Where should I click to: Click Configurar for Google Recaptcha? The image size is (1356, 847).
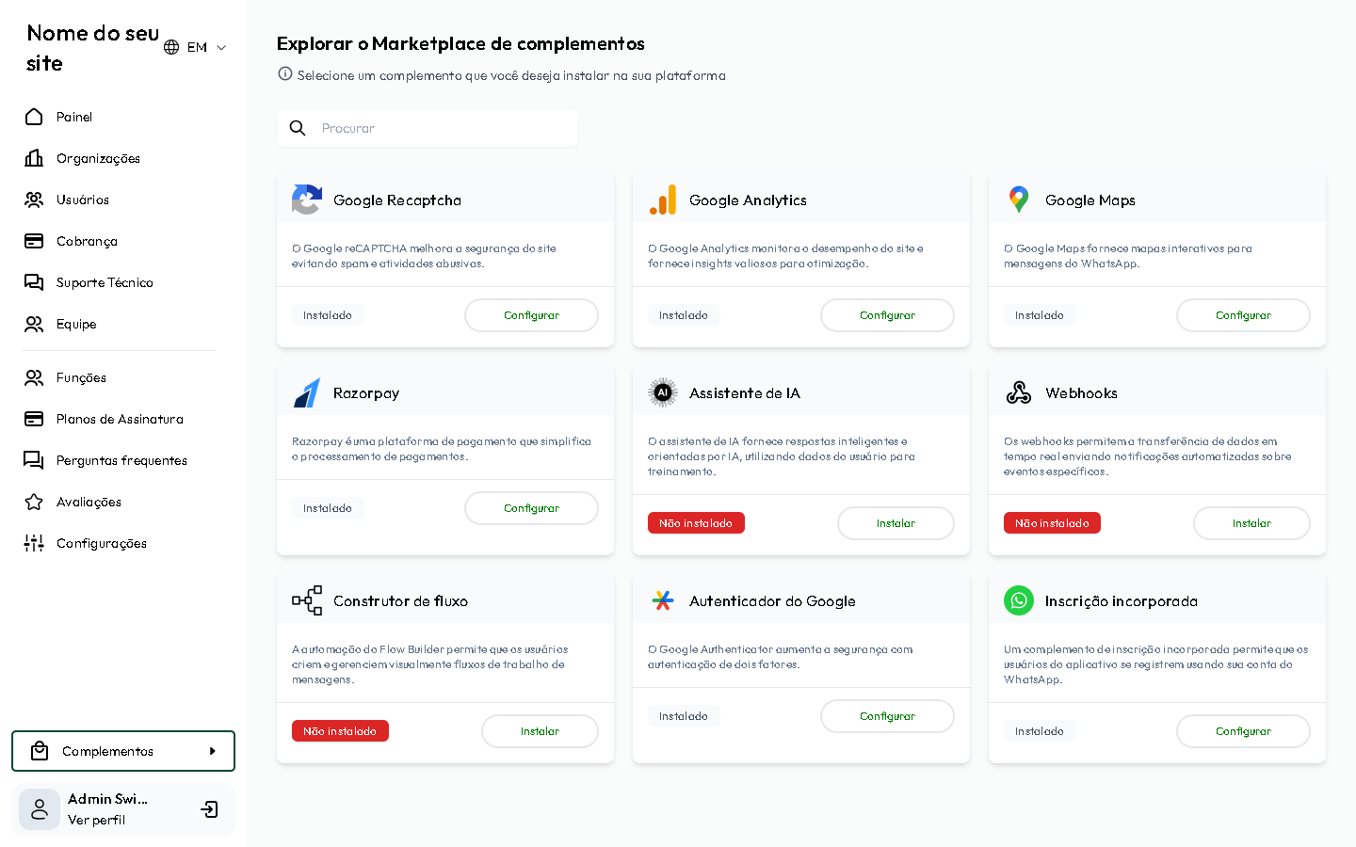coord(531,315)
